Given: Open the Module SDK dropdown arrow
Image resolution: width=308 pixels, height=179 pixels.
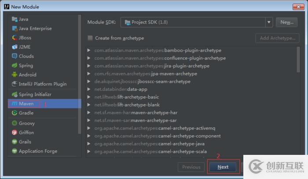Looking at the screenshot, I should pos(269,22).
